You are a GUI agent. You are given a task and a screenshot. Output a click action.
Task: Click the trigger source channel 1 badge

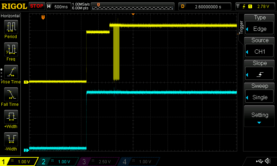point(250,7)
